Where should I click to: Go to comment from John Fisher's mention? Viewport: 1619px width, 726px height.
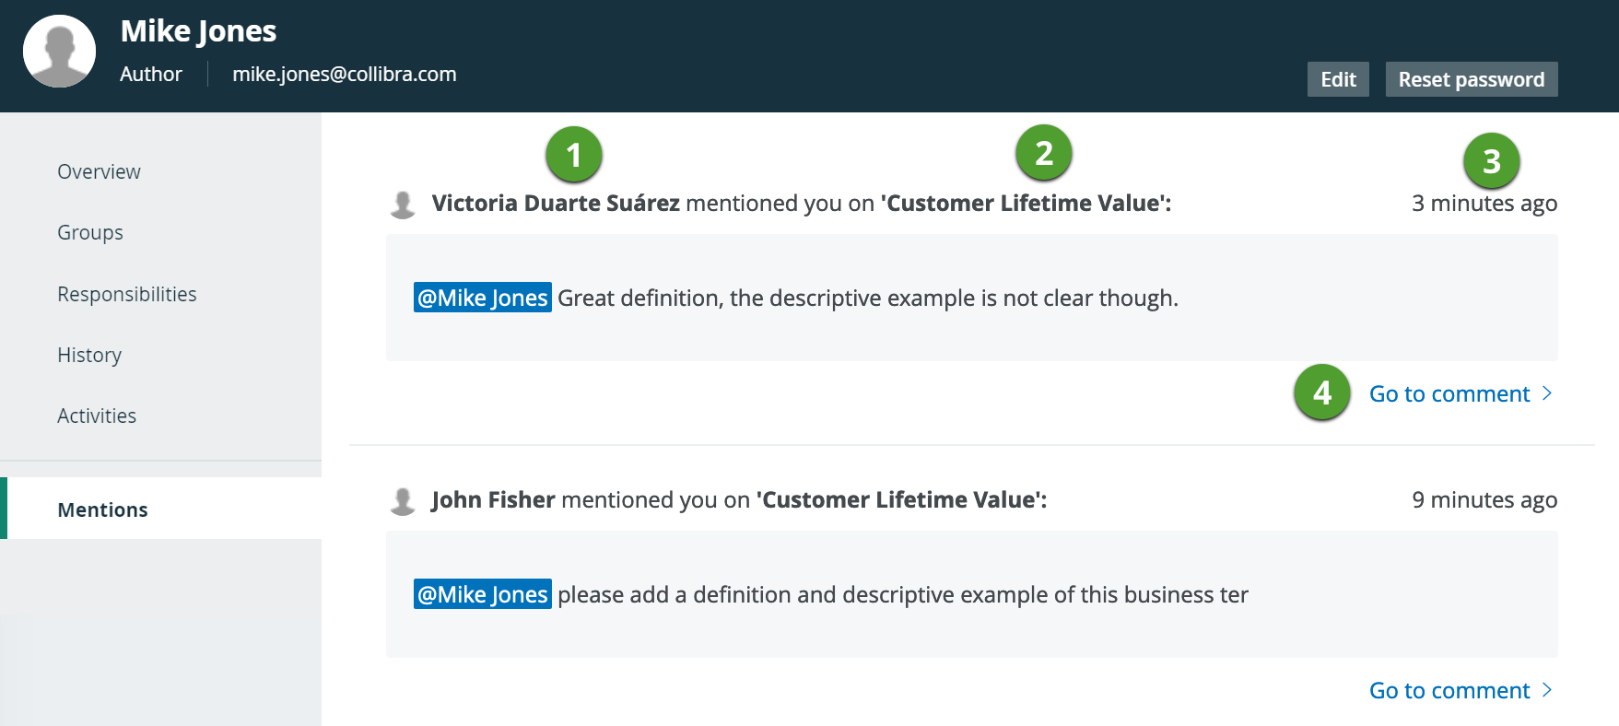1460,691
